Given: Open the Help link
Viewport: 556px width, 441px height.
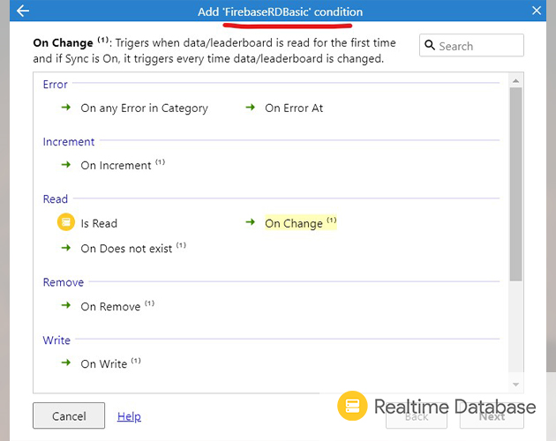Looking at the screenshot, I should click(129, 416).
